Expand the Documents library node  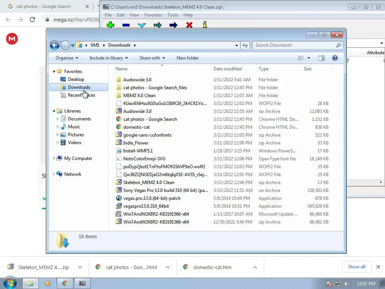click(x=58, y=119)
